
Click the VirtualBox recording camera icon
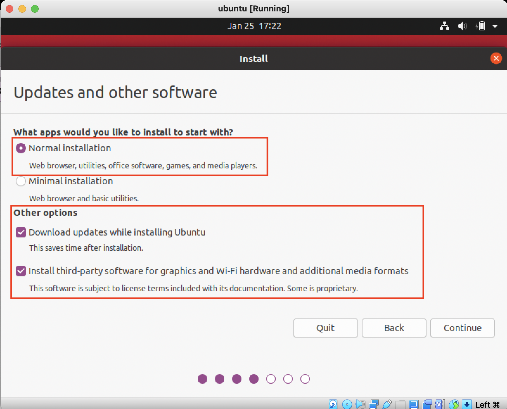tap(427, 404)
